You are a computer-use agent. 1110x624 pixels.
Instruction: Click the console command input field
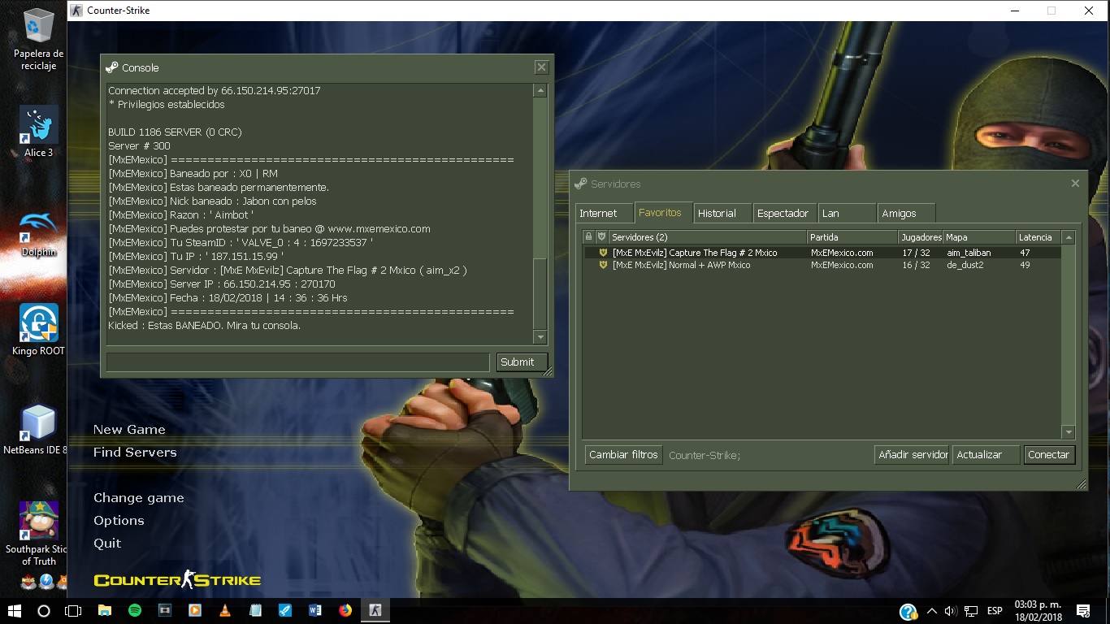click(x=298, y=362)
